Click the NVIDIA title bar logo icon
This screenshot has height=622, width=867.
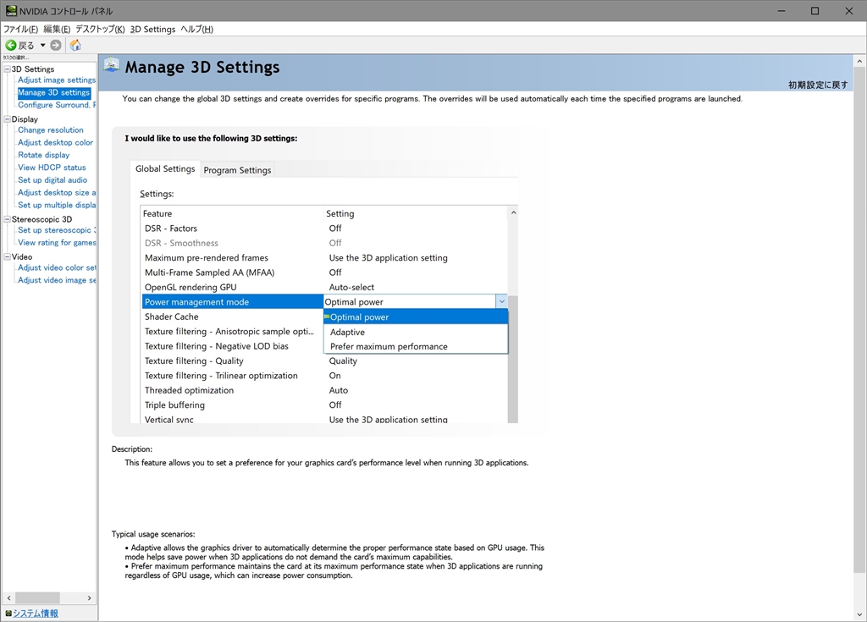coord(11,10)
